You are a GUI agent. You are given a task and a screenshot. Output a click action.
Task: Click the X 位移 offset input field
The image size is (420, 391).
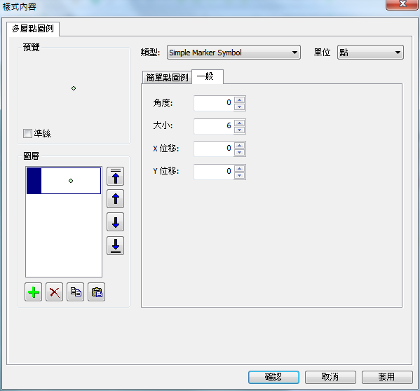213,149
